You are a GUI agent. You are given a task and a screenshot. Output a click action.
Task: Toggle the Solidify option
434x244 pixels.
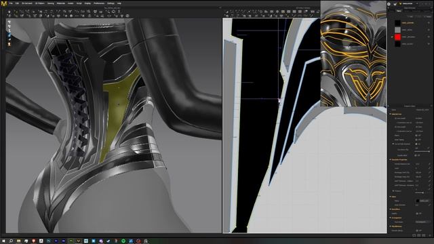point(418,213)
